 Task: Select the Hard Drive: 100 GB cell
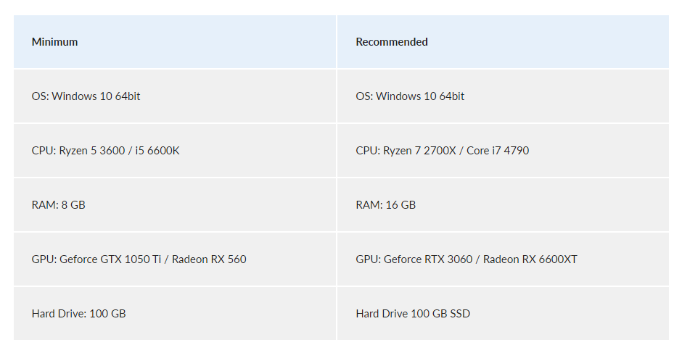point(175,313)
